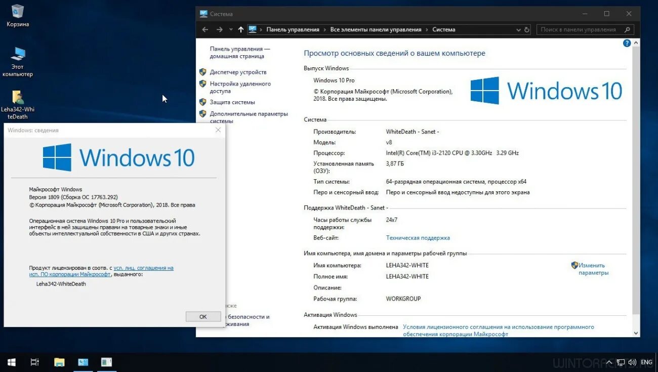Open File Explorer from the taskbar

(59, 362)
